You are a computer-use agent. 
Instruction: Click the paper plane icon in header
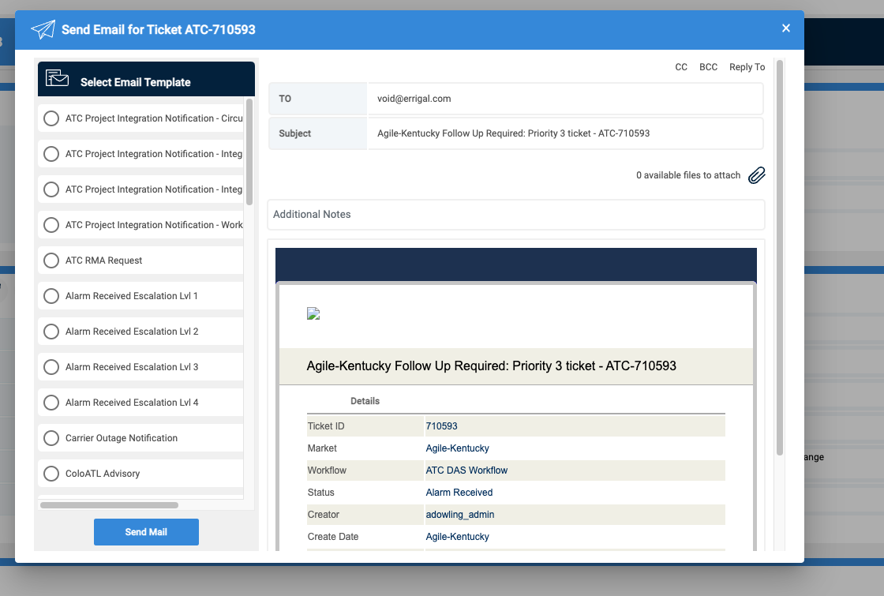(43, 30)
